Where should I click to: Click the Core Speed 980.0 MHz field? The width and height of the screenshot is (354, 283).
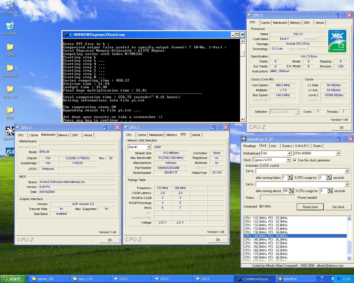coord(283,85)
